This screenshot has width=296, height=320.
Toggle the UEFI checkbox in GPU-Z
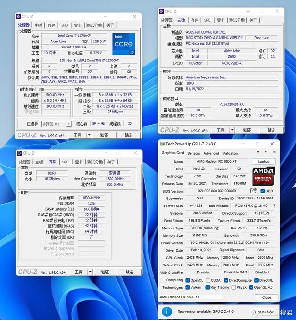click(263, 191)
